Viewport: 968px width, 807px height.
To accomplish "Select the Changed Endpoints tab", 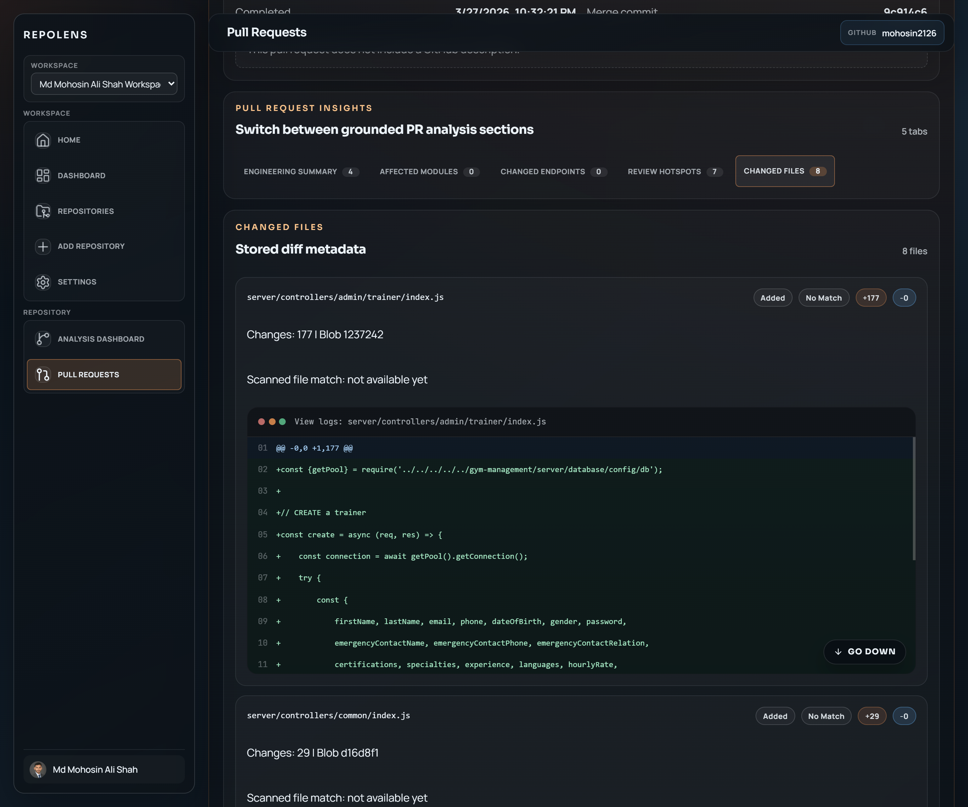I will pos(553,171).
